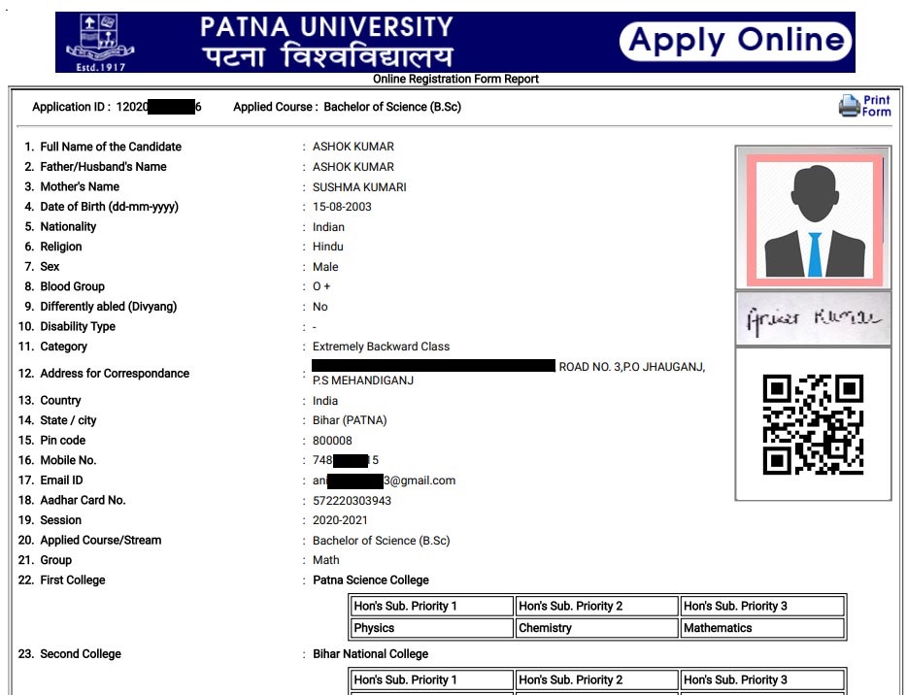Click 'Hon's Sub. Priority 2' header under First College

coord(596,606)
